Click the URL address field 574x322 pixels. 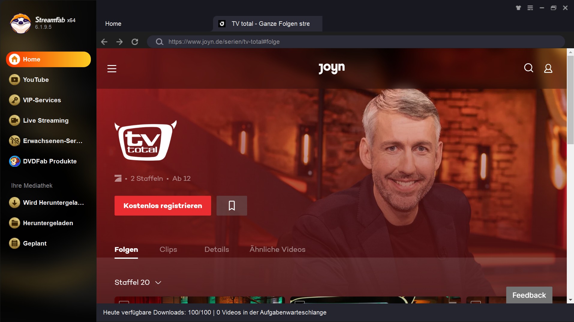click(356, 42)
